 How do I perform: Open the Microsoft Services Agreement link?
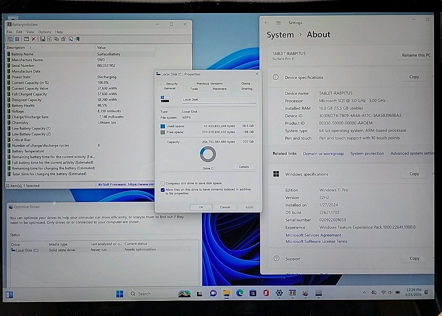[x=313, y=235]
